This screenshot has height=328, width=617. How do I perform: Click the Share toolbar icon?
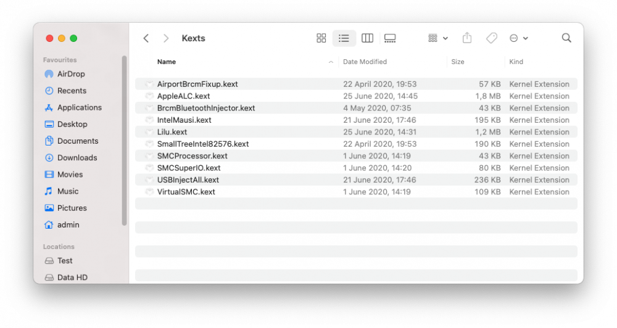467,38
